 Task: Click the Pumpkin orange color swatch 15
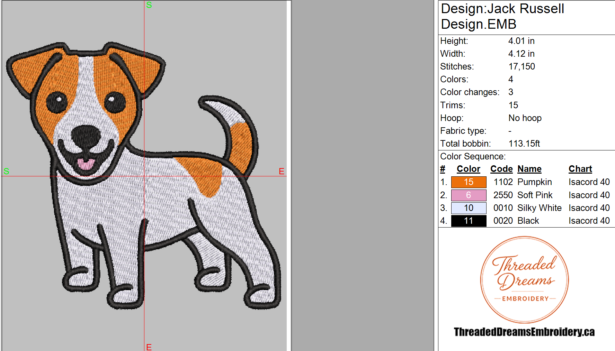tap(469, 182)
